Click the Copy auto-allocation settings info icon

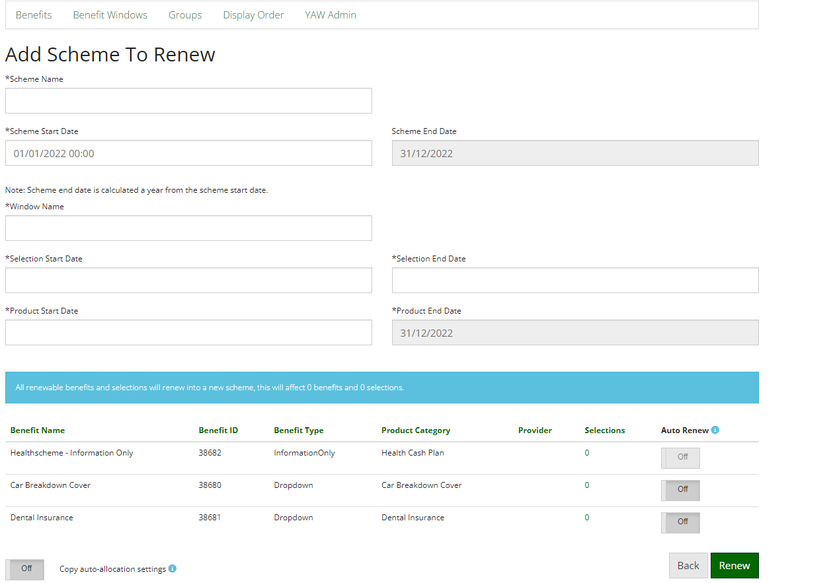[173, 568]
